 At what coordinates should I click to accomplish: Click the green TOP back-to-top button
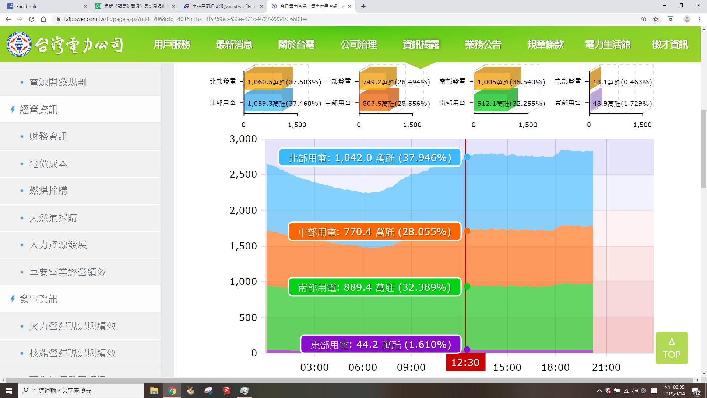click(x=672, y=348)
